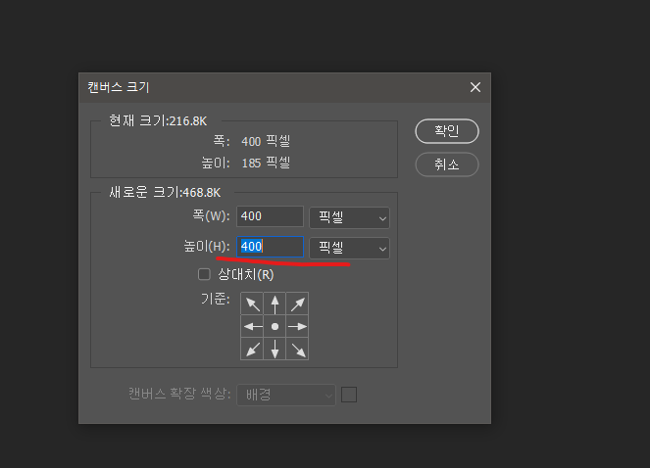Set anchor to bottom-center down arrow
The height and width of the screenshot is (468, 650).
275,349
